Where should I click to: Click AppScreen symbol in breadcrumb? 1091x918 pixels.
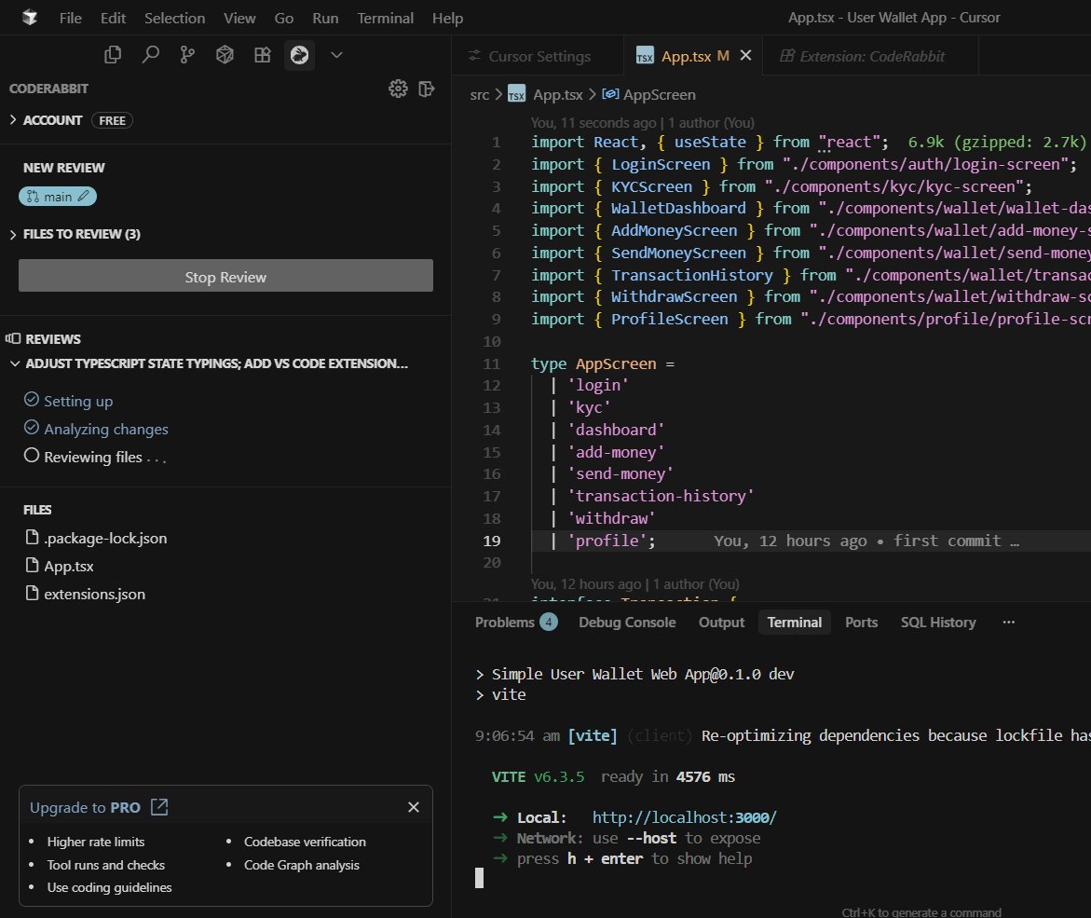click(659, 95)
